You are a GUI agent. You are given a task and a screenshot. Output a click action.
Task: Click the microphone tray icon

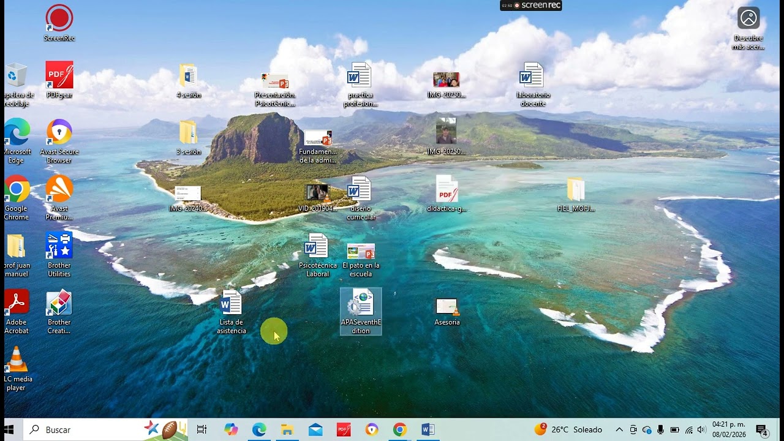(660, 429)
